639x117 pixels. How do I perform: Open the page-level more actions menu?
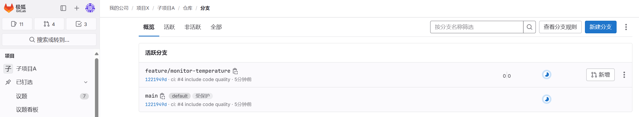coord(626,27)
